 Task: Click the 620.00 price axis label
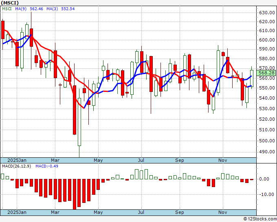coord(267,22)
